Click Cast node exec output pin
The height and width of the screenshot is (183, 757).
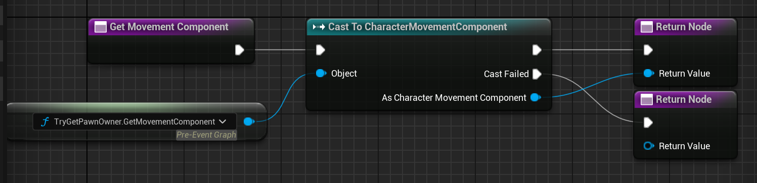[x=537, y=50]
